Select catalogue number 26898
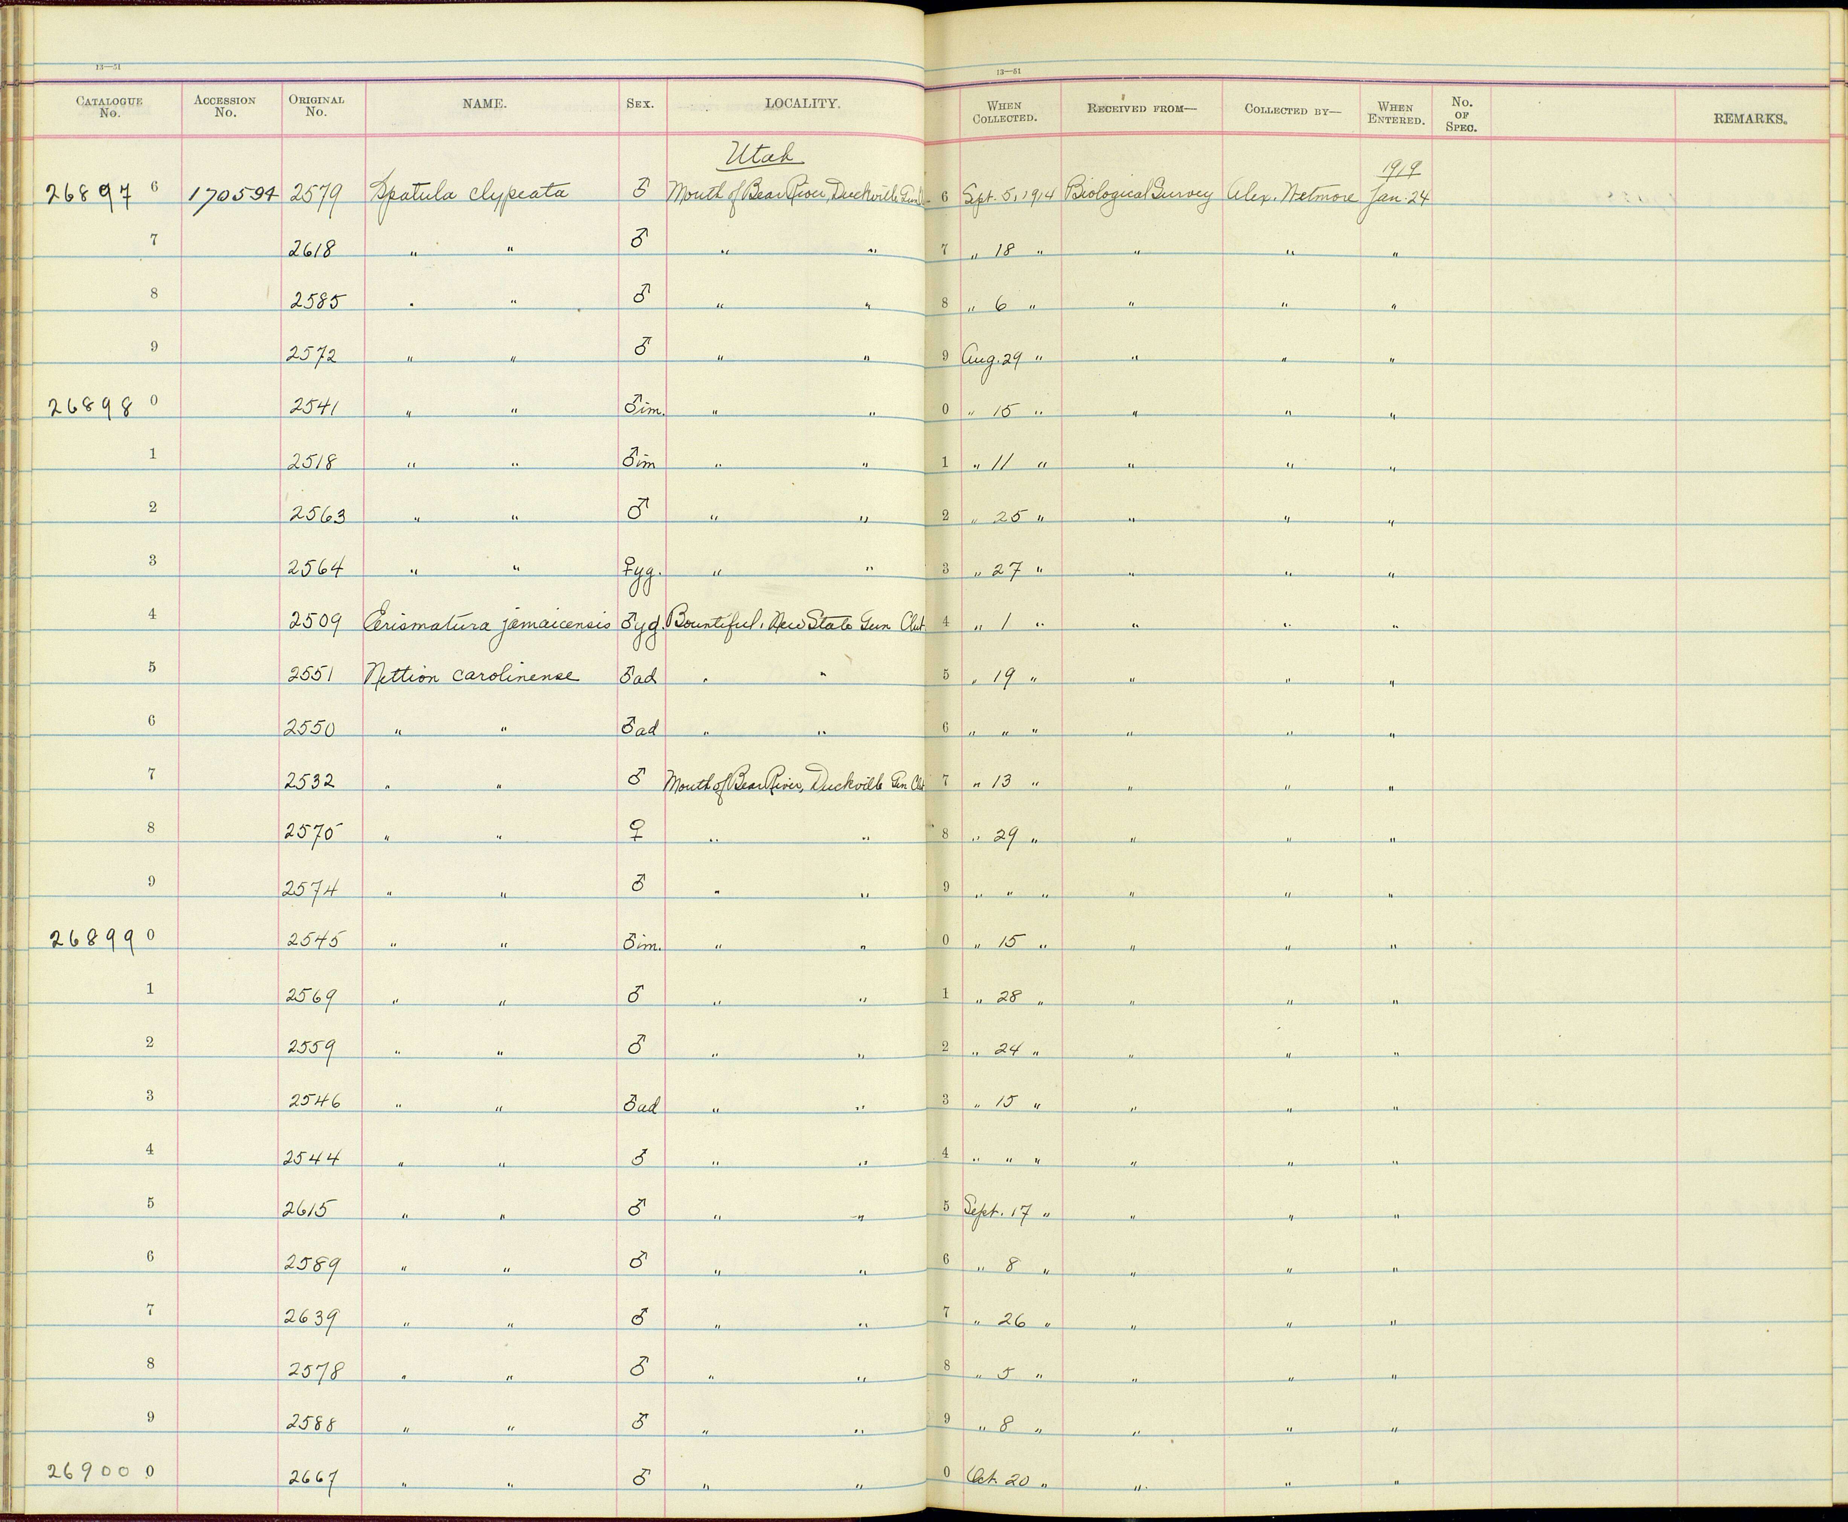 click(90, 408)
